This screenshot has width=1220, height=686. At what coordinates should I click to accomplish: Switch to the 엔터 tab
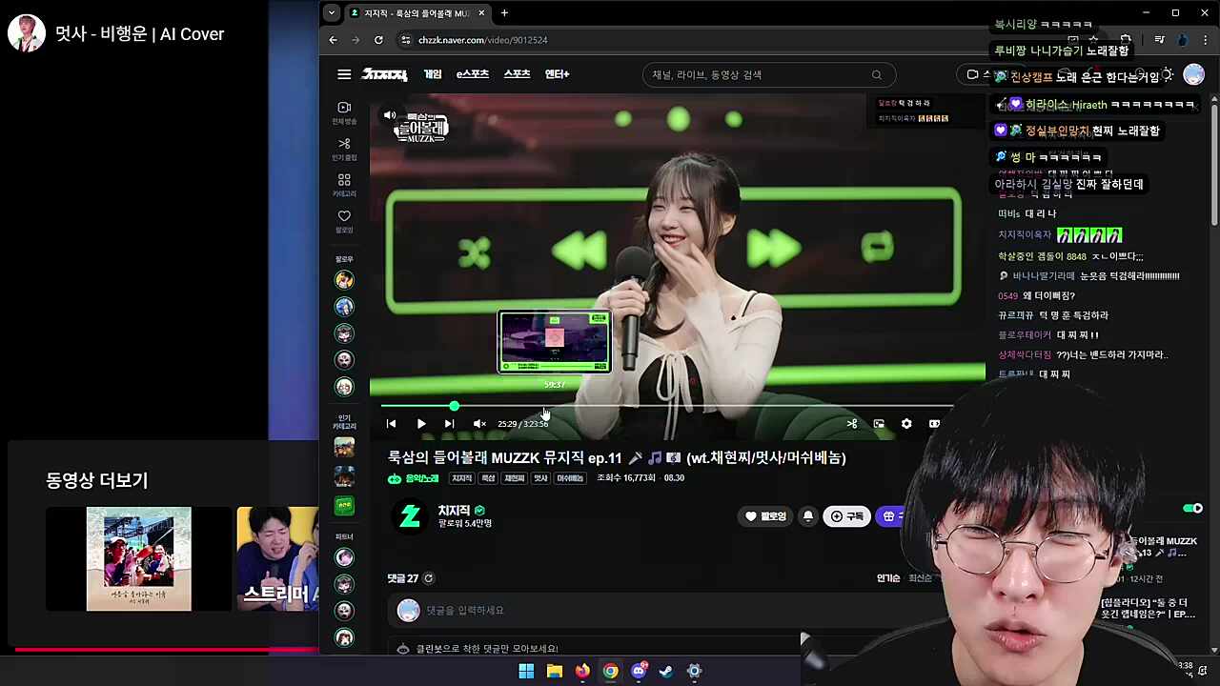click(x=557, y=74)
